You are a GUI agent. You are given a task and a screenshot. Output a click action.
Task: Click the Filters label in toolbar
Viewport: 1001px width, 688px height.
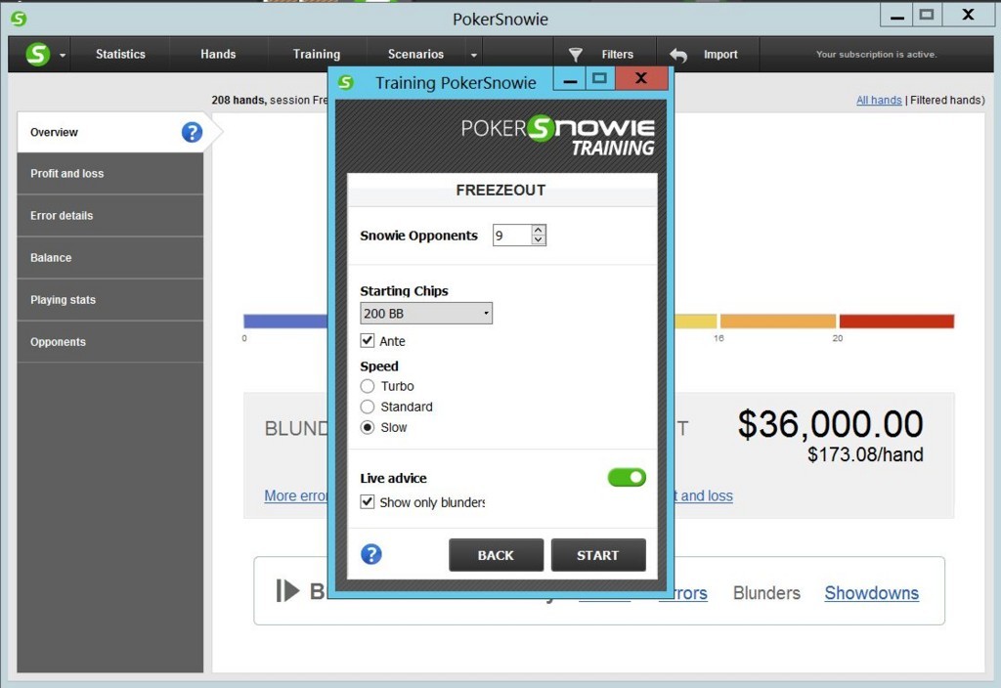[618, 55]
